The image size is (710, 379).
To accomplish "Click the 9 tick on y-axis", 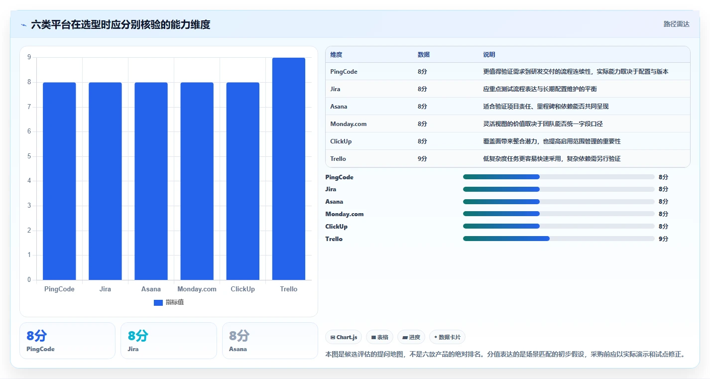I will point(29,57).
